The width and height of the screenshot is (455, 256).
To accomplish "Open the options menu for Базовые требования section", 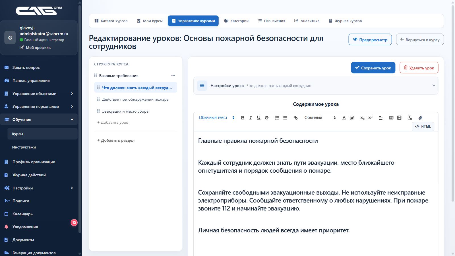I will 173,76.
